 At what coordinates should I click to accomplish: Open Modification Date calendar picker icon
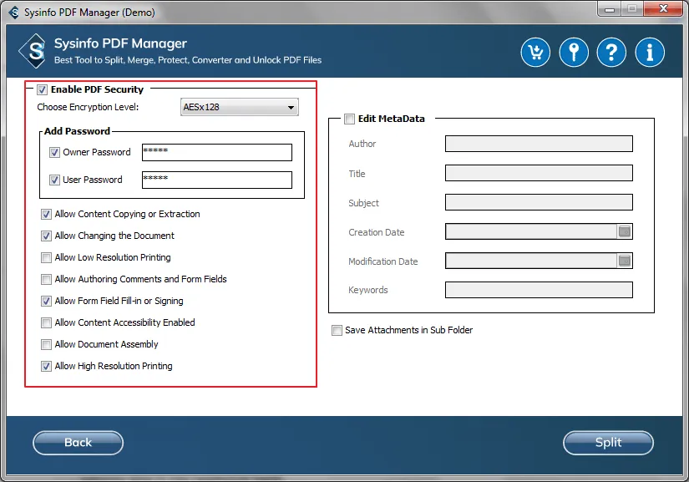click(x=625, y=261)
